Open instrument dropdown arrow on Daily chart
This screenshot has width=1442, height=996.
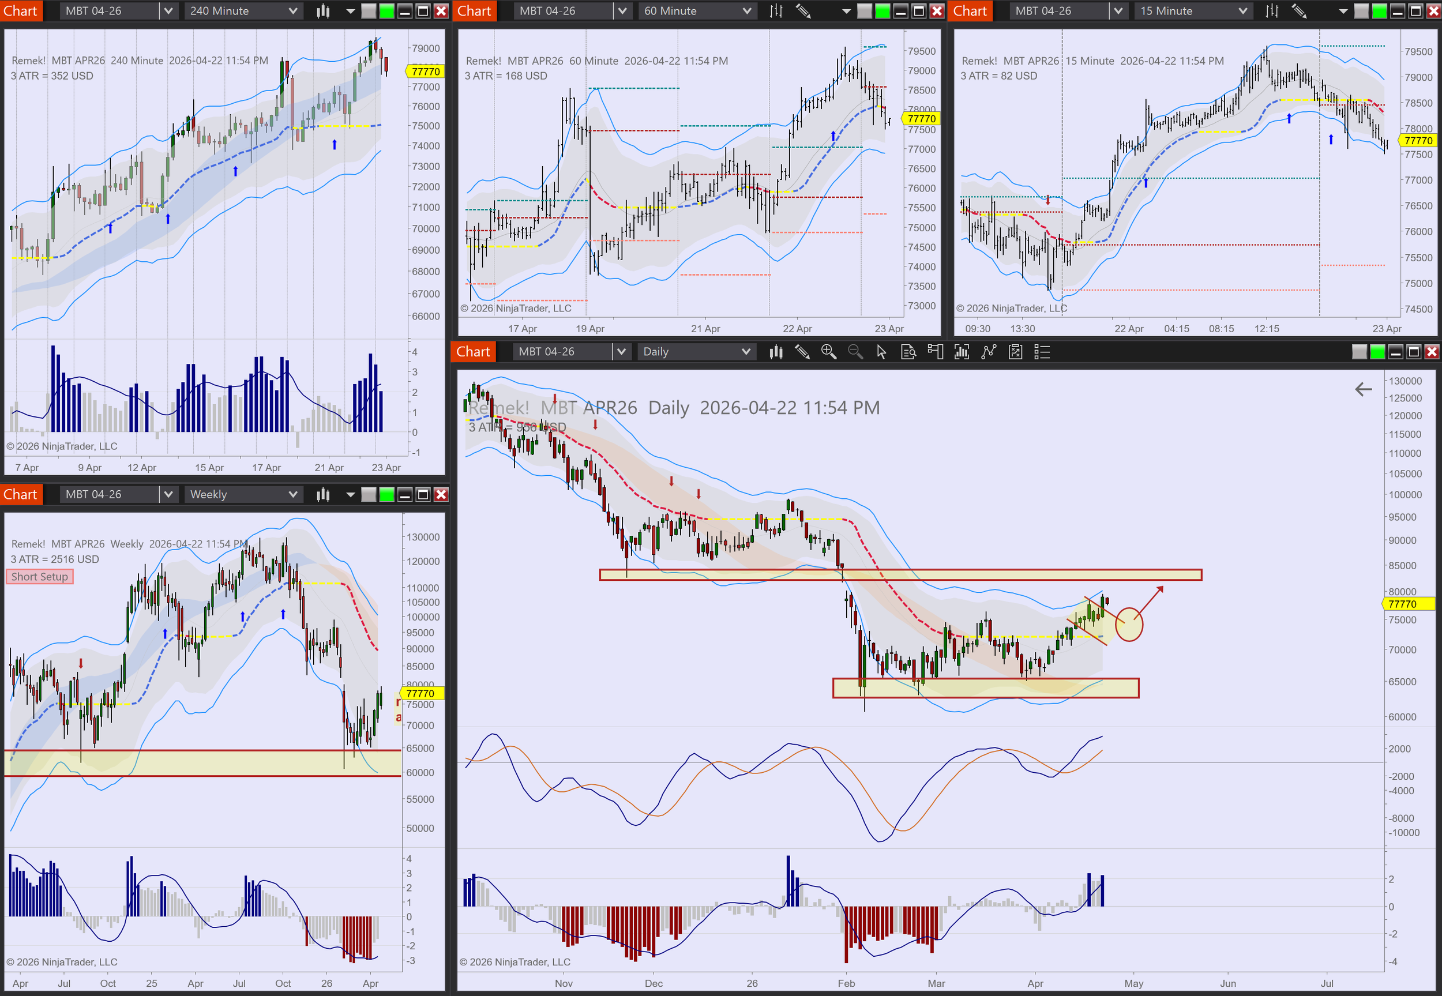point(621,352)
